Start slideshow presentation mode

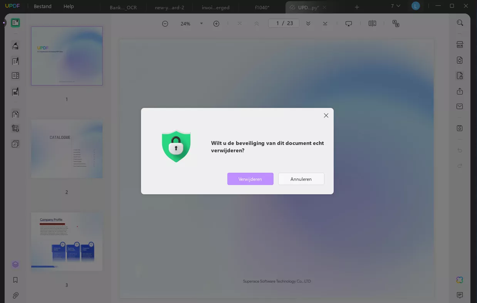coord(349,24)
